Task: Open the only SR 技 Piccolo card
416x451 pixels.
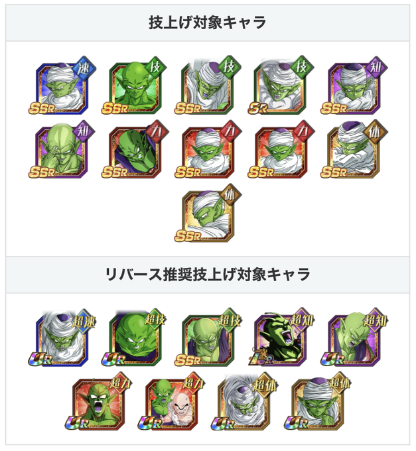Action: (x=281, y=86)
